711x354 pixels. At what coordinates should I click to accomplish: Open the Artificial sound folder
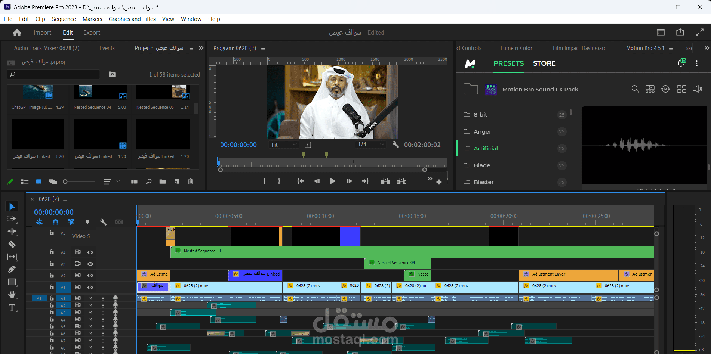tap(512, 149)
